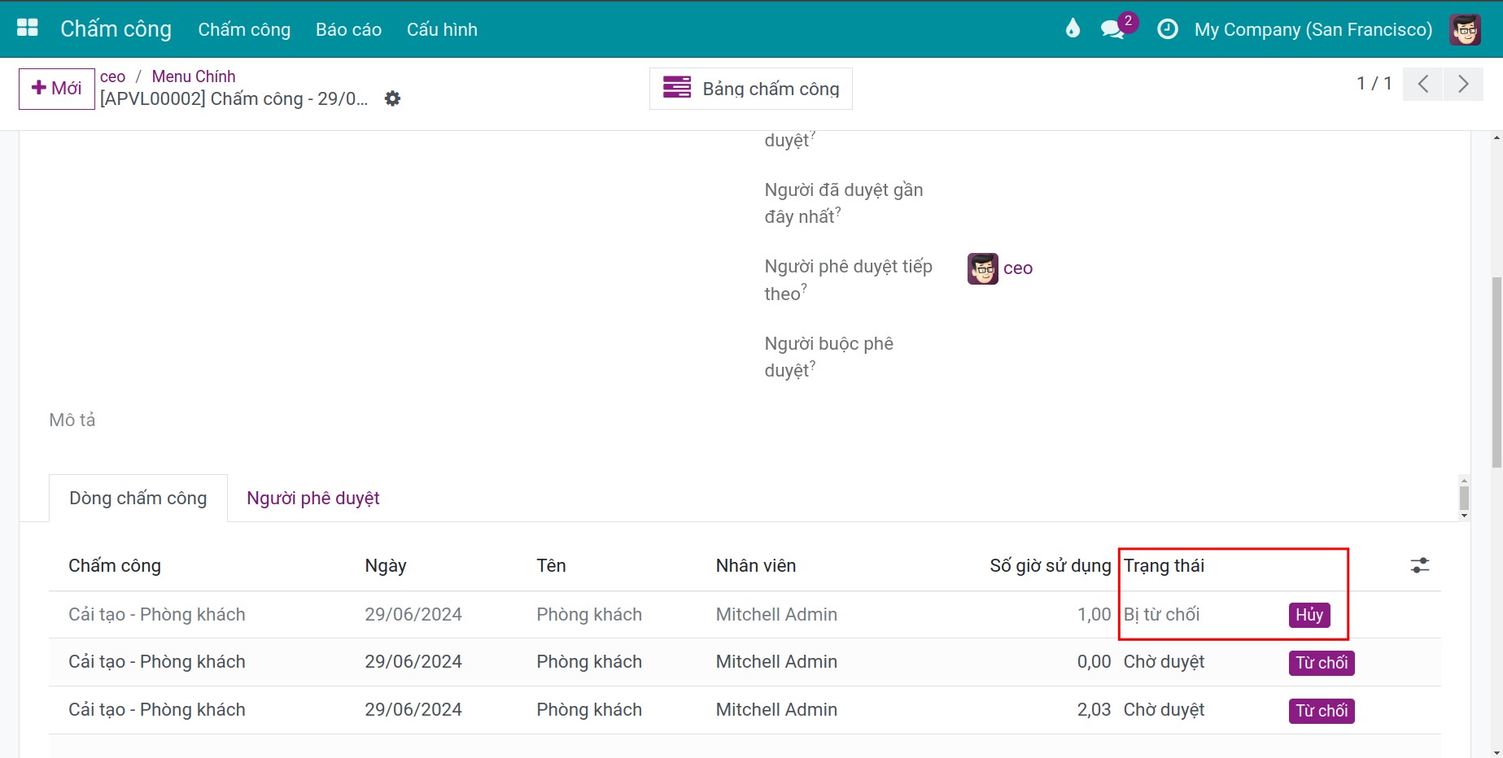Click the 2,03 hours cell

click(1094, 710)
